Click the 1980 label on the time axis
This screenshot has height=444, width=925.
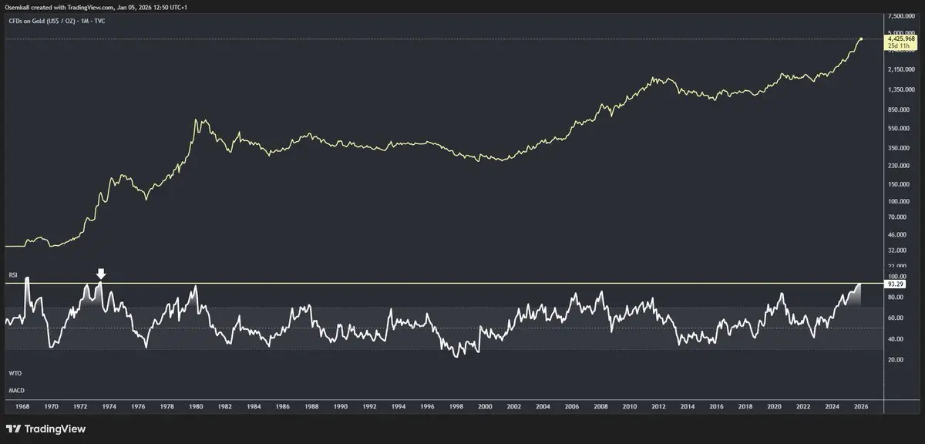[196, 405]
